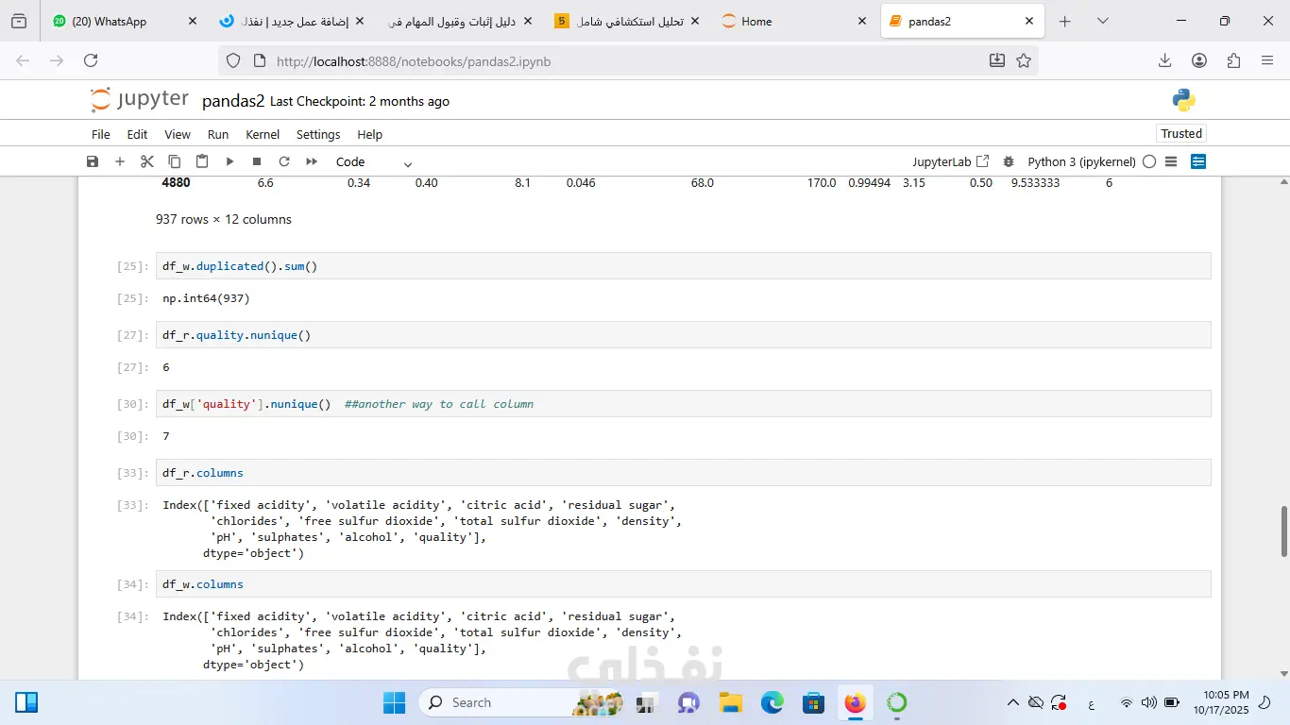Interrupt the kernel with stop icon
The image size is (1290, 725).
click(257, 161)
